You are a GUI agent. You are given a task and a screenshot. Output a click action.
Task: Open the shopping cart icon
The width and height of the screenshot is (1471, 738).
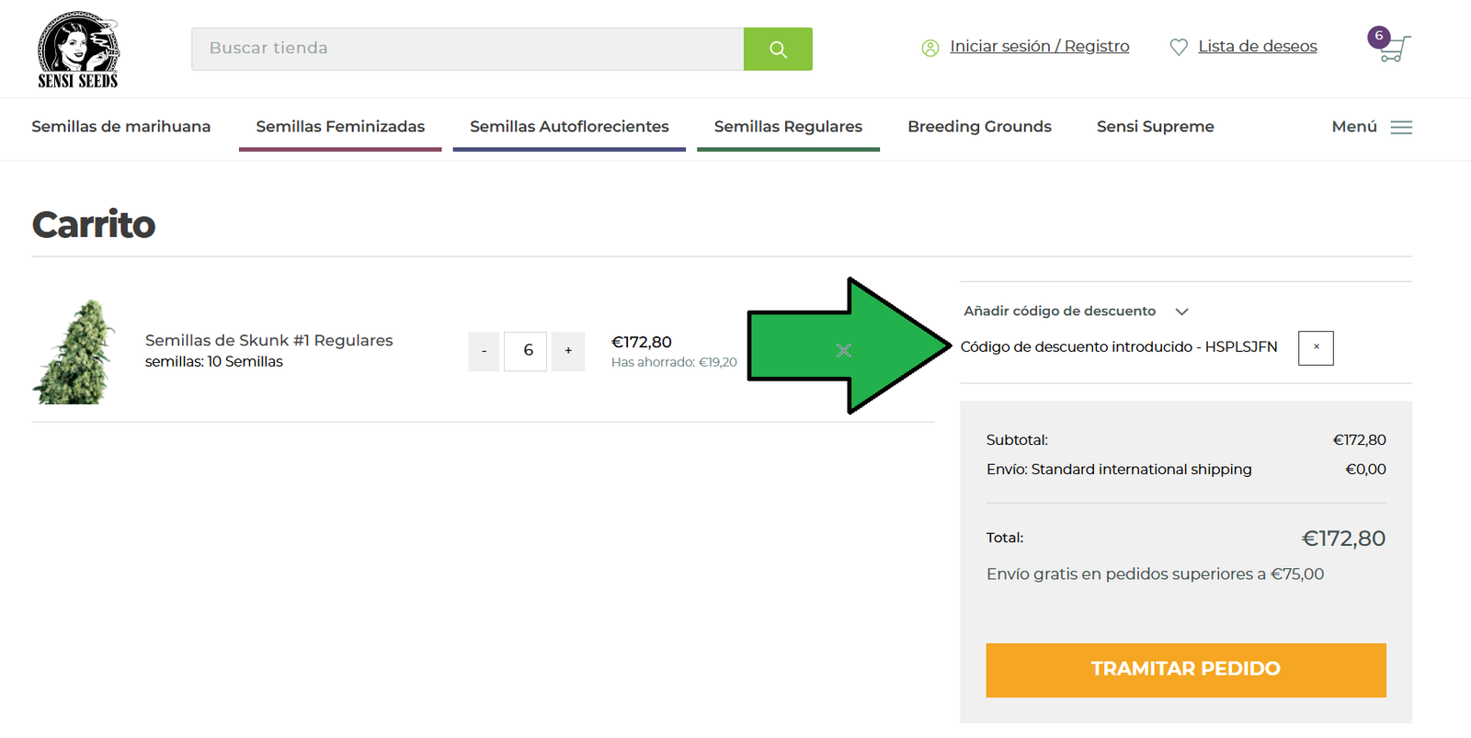(x=1396, y=50)
